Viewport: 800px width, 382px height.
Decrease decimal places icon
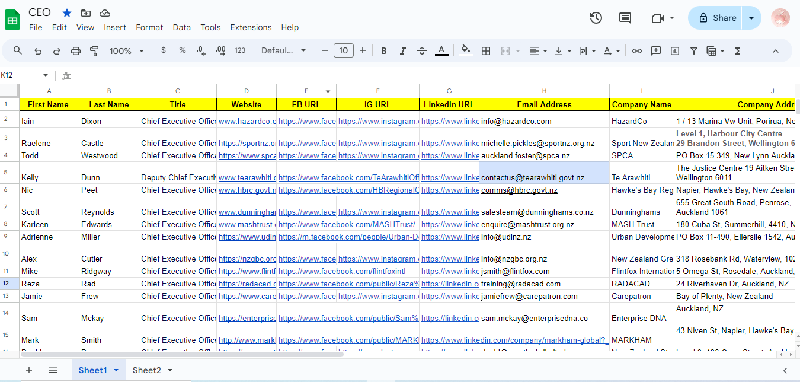(201, 51)
